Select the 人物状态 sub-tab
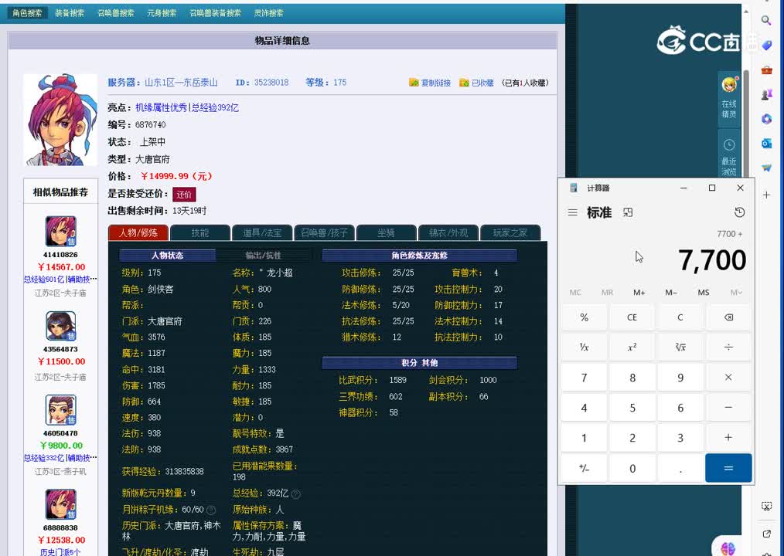 pyautogui.click(x=168, y=256)
